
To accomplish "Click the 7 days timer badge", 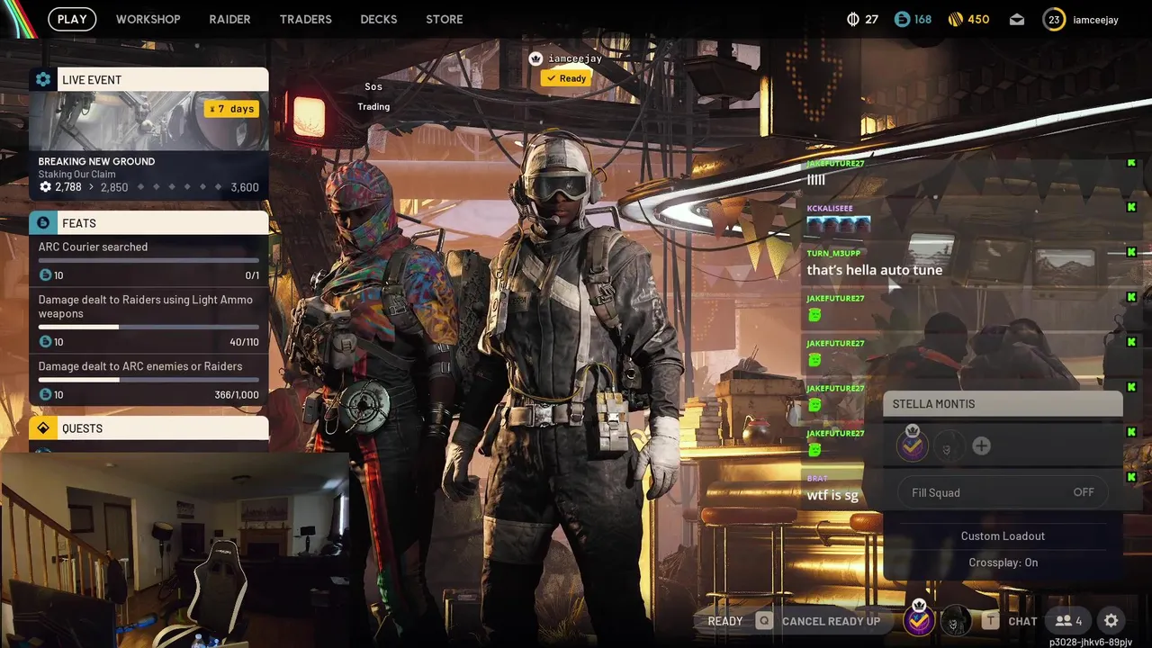I will (232, 109).
